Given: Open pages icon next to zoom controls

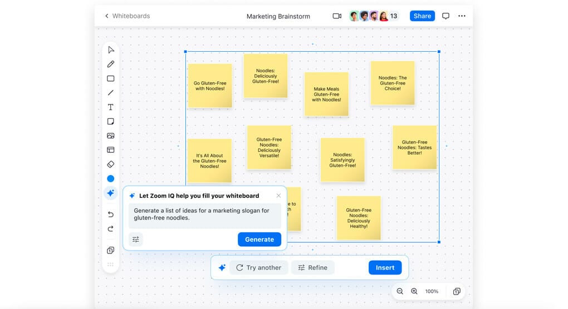Looking at the screenshot, I should (457, 291).
